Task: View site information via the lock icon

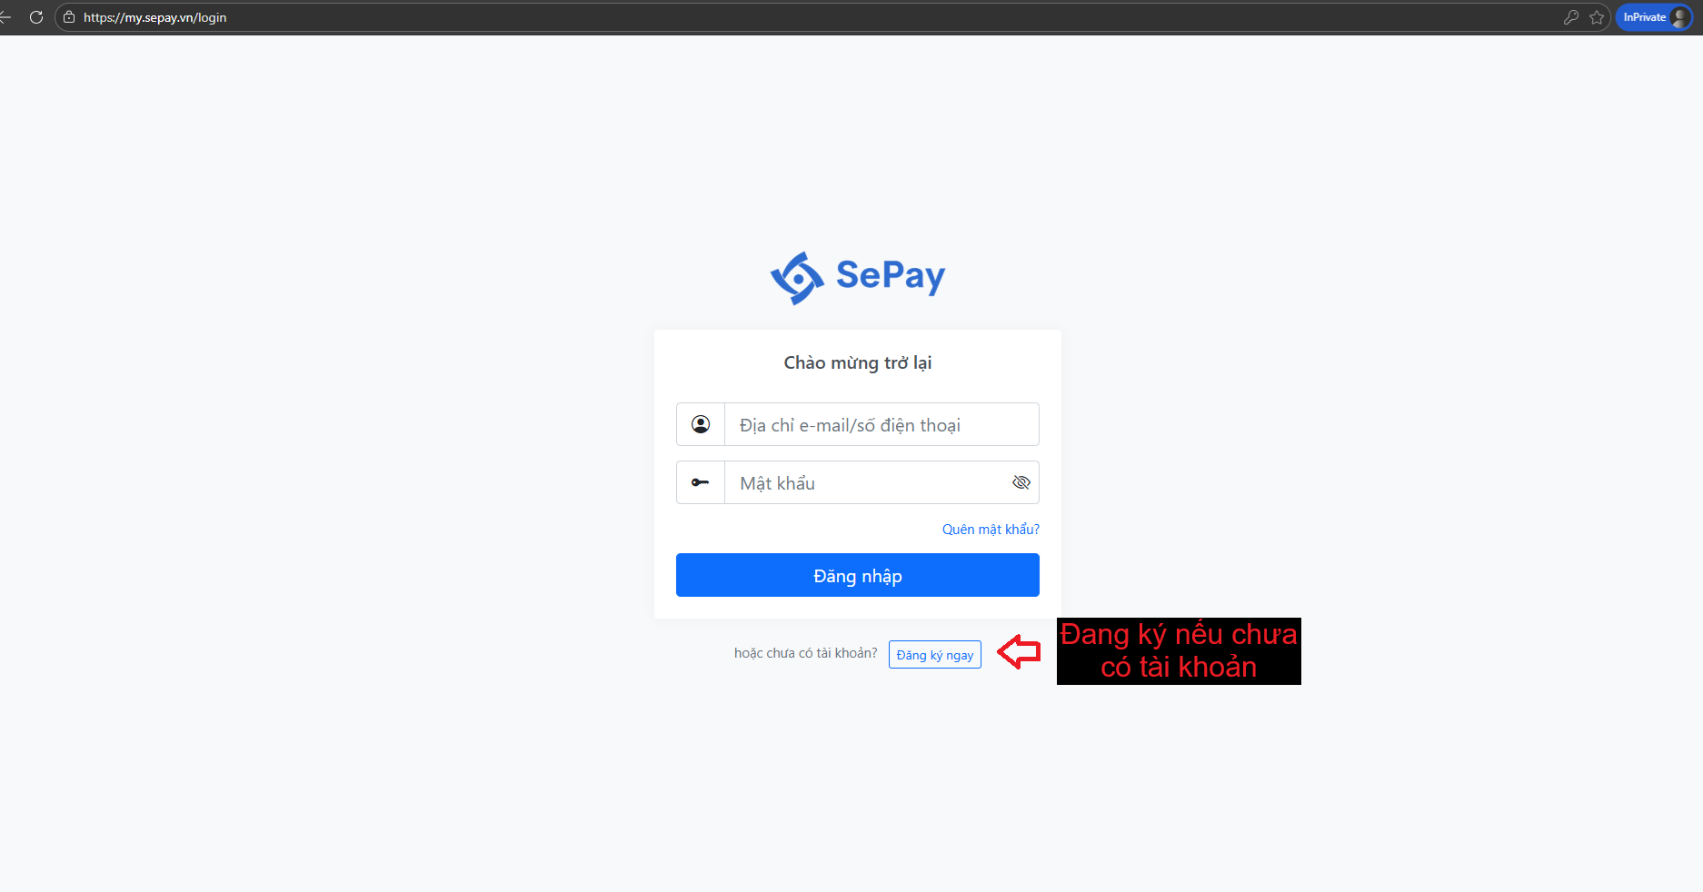Action: 69,17
